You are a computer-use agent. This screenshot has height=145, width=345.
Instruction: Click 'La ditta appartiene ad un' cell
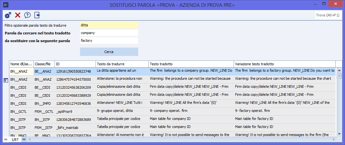pyautogui.click(x=122, y=71)
